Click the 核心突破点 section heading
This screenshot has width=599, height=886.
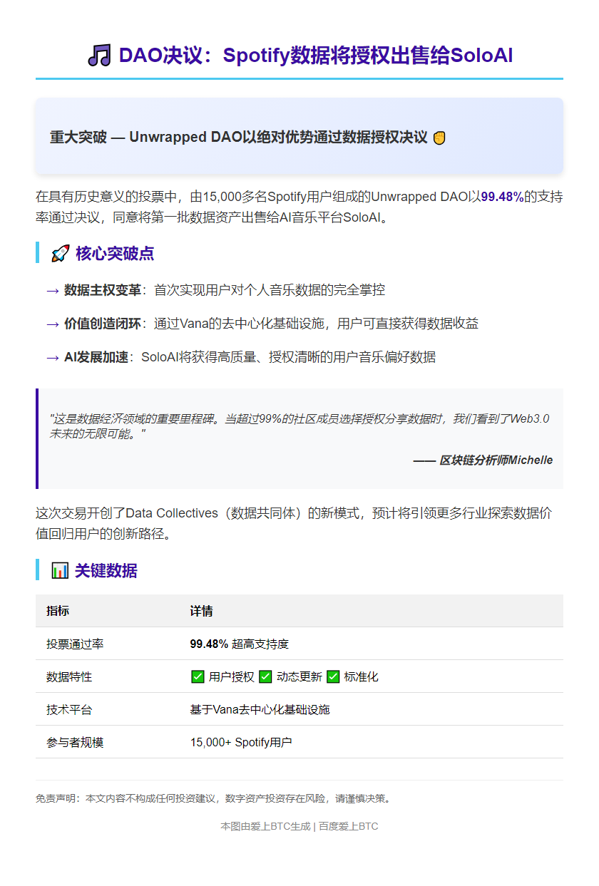tap(115, 254)
